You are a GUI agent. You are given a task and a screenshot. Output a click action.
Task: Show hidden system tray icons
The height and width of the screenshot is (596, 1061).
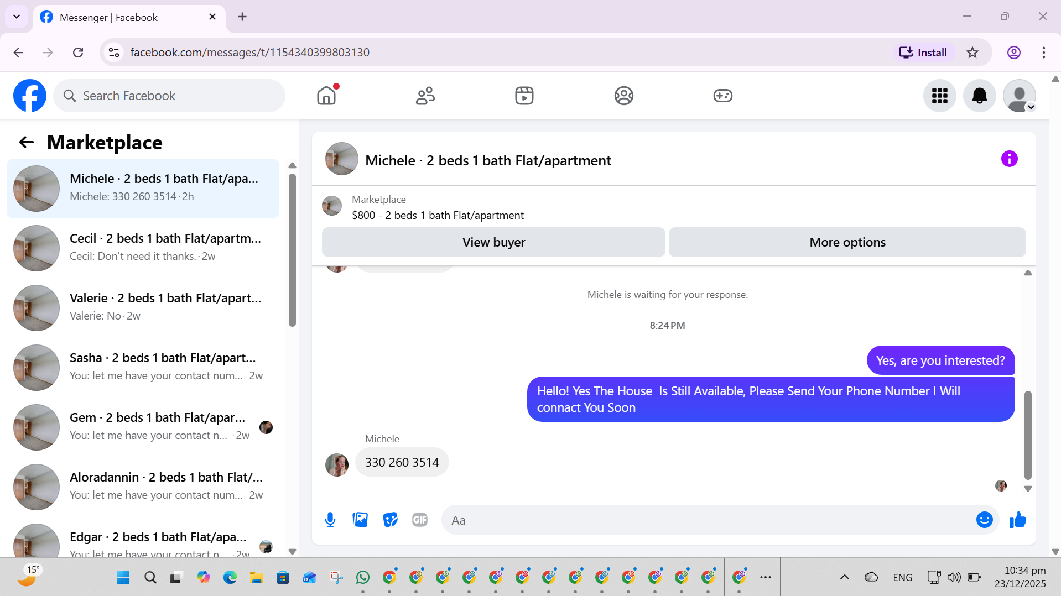tap(844, 578)
